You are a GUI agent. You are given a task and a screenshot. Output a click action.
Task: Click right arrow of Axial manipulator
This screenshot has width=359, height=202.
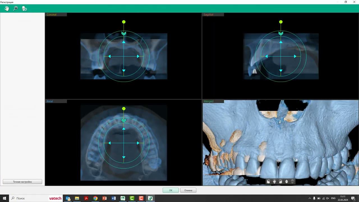(138, 143)
